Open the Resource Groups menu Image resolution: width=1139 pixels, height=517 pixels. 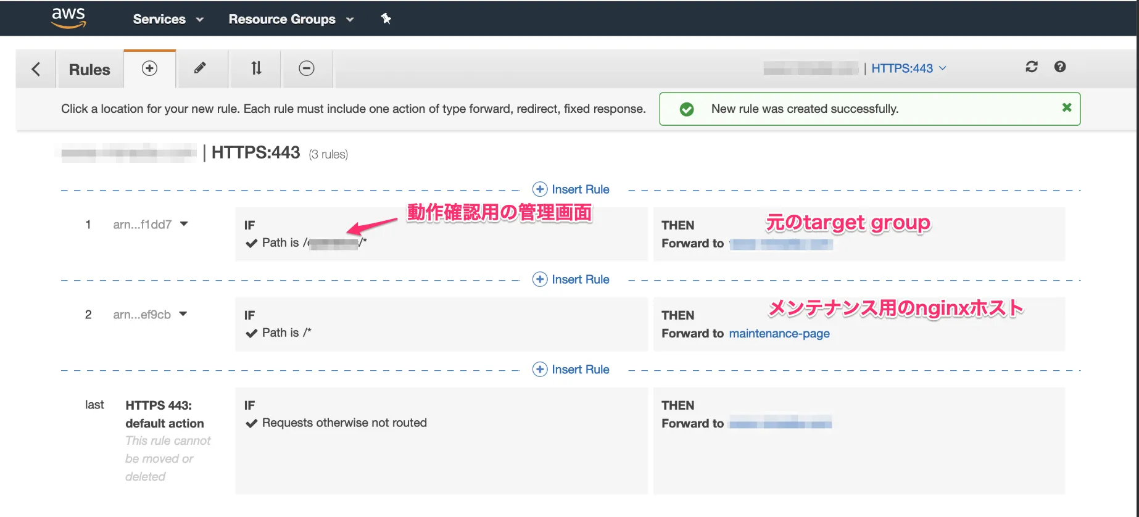tap(291, 19)
